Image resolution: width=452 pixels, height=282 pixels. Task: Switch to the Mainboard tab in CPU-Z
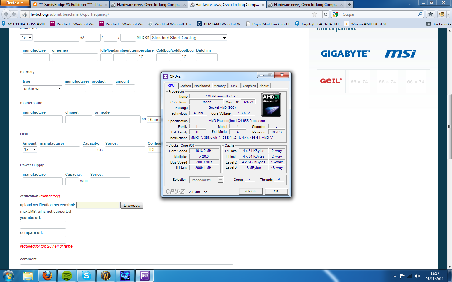[x=202, y=86]
